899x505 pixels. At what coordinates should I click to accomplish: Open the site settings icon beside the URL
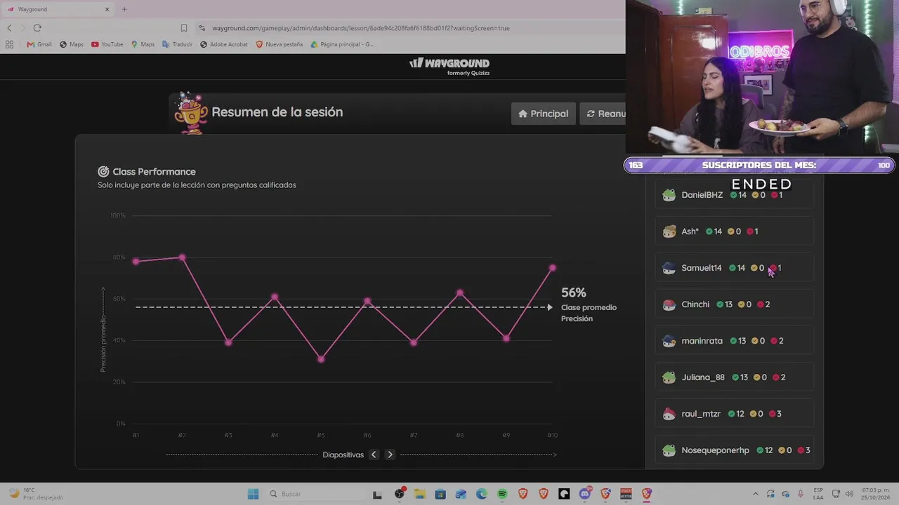(x=202, y=28)
